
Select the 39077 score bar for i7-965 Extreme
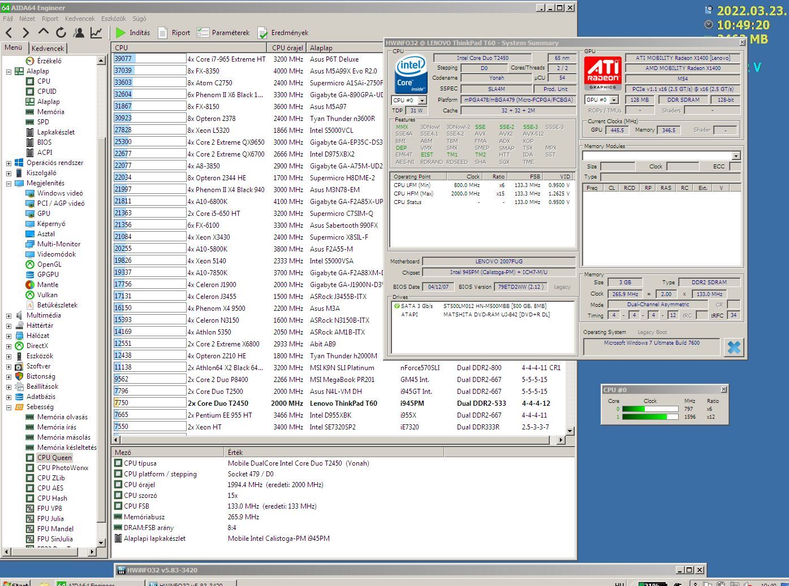[x=150, y=59]
